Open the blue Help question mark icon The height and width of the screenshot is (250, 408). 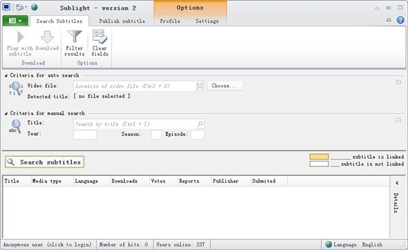(x=401, y=20)
